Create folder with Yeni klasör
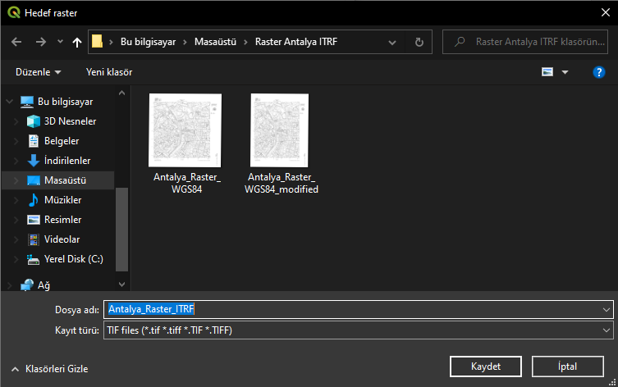 tap(109, 72)
